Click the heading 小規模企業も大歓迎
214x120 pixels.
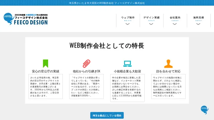127,71
